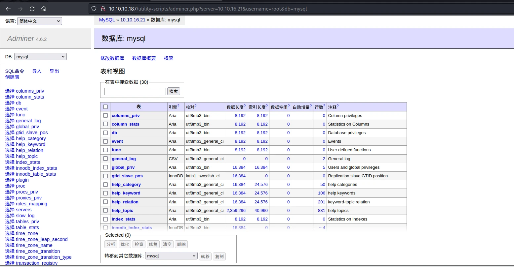Viewport: 514px width, 267px height.
Task: Open the servers table from the sidebar
Action: coord(24,210)
